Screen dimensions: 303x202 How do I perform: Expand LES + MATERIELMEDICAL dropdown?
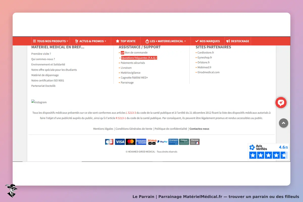[x=166, y=41]
